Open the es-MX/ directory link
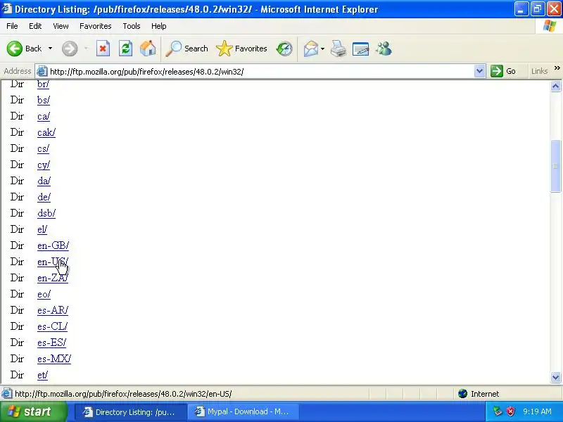Viewport: 563px width, 422px height. [x=54, y=359]
